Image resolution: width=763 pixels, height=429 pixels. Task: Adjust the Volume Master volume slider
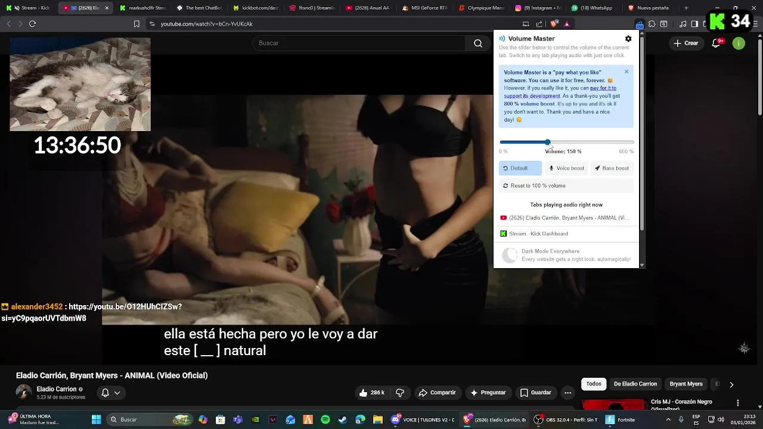pyautogui.click(x=566, y=142)
